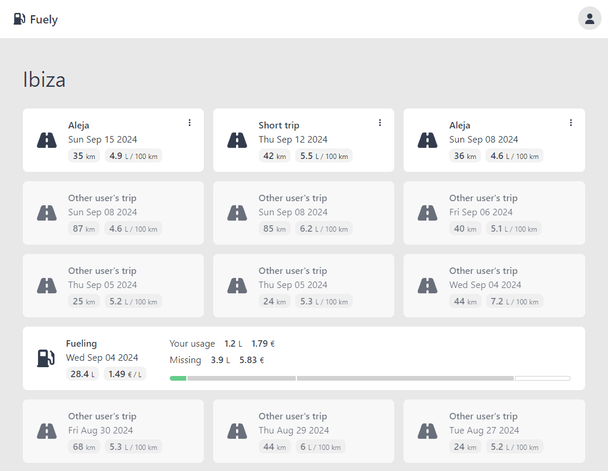608x471 pixels.
Task: Click the 6 L / 100 km badge
Action: coord(320,447)
